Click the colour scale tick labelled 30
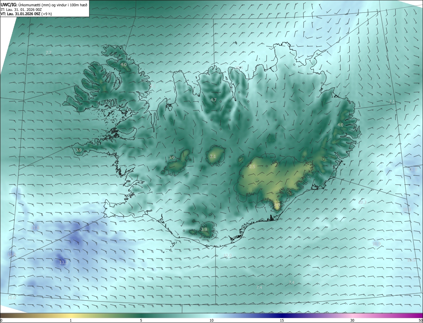This screenshot has height=323, width=423. [x=352, y=320]
